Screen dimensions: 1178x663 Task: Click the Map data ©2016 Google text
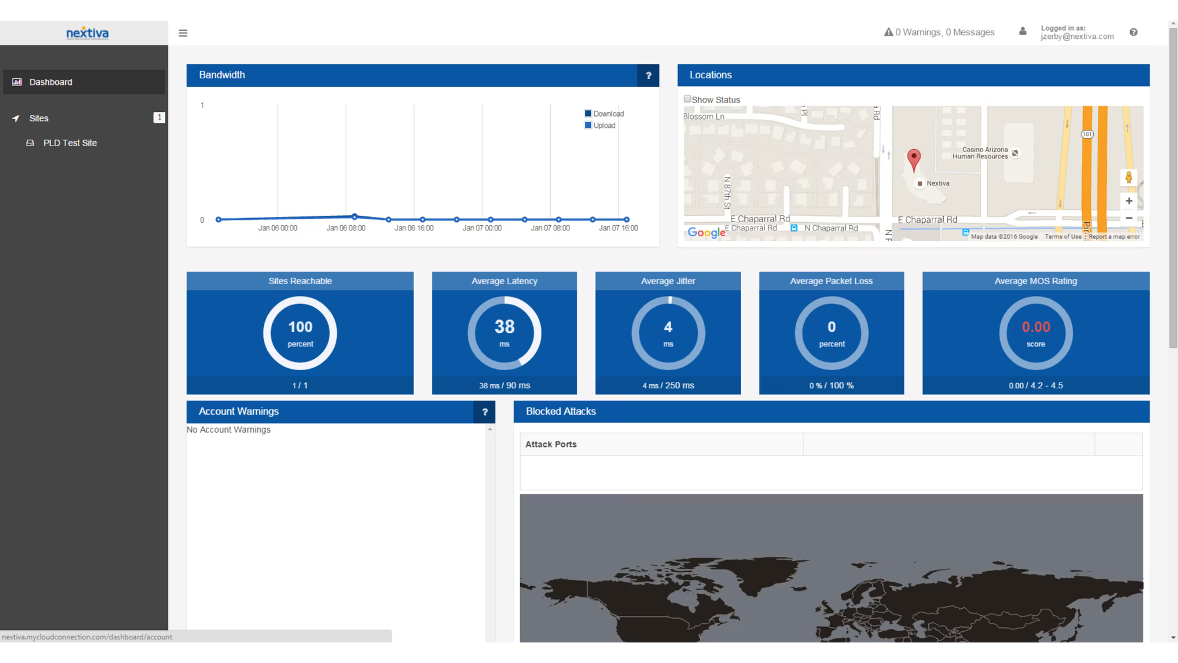click(x=1004, y=237)
